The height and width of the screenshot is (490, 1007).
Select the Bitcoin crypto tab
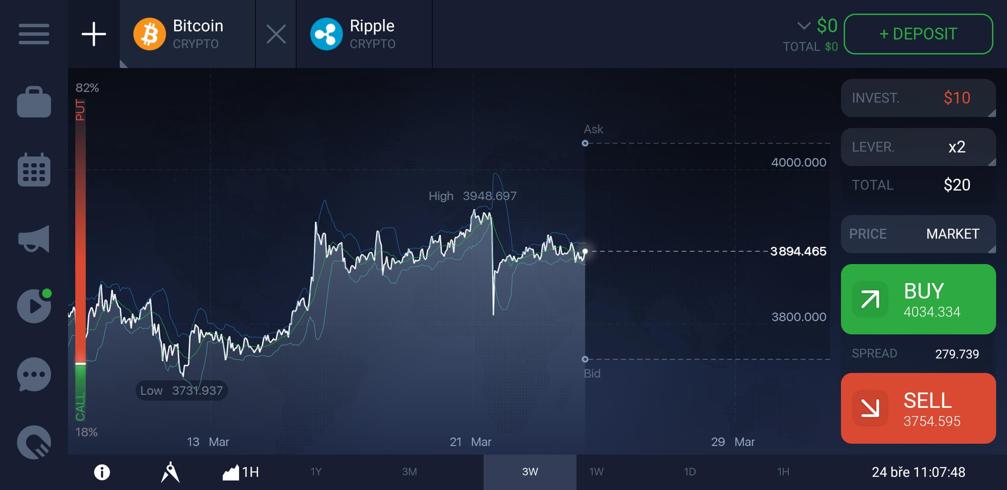(x=186, y=34)
